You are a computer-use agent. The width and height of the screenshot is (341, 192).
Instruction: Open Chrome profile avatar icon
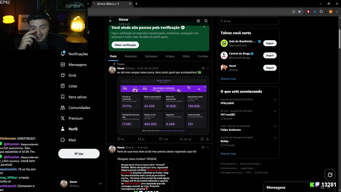pos(331,12)
